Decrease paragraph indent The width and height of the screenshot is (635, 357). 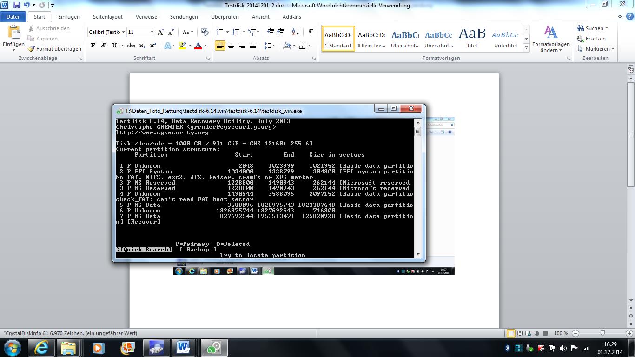tap(271, 32)
